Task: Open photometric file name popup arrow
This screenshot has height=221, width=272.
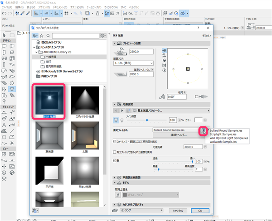Action: click(x=203, y=130)
